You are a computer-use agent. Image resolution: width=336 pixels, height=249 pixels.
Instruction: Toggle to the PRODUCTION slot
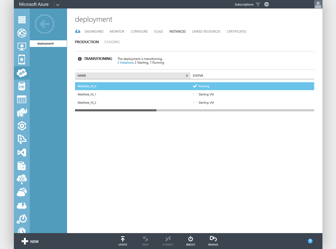point(87,42)
